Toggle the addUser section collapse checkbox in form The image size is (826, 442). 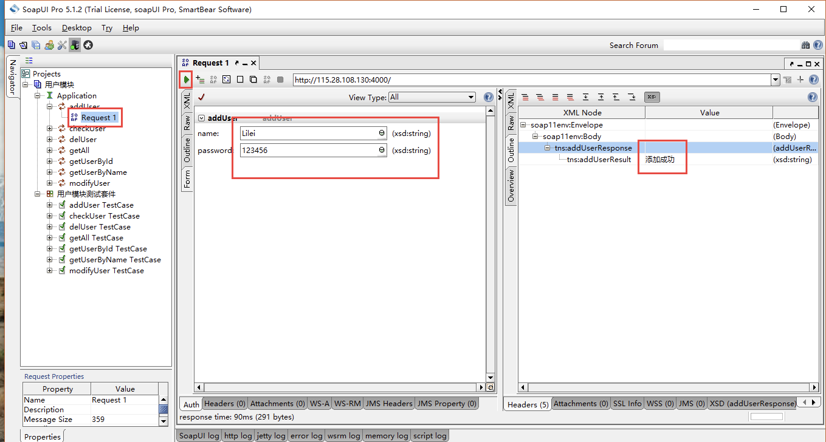201,118
